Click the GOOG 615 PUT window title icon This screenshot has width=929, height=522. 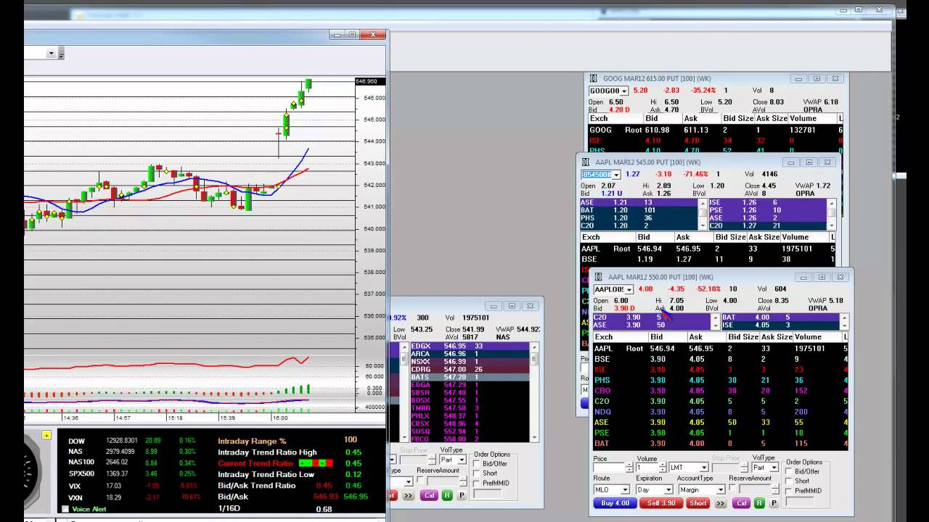[x=594, y=78]
